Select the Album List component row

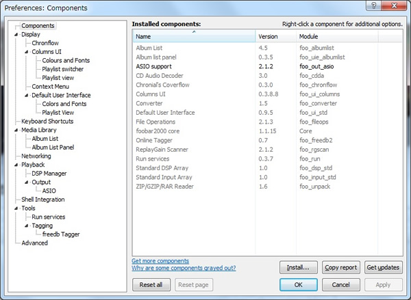click(x=267, y=48)
